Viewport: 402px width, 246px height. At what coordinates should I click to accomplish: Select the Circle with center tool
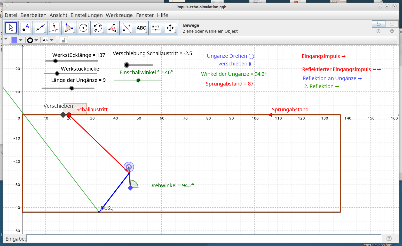[x=83, y=28]
